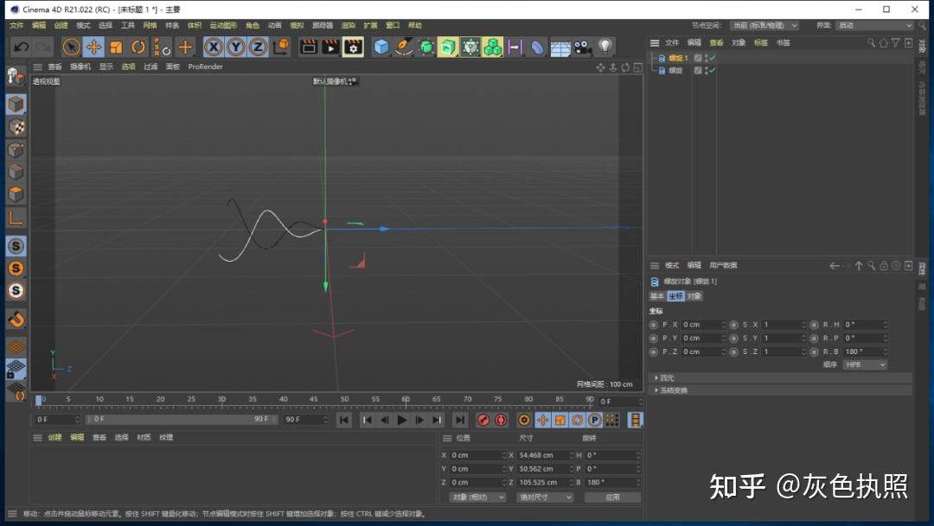
Task: Toggle Position keyframe recording in timeline bar
Action: [542, 420]
